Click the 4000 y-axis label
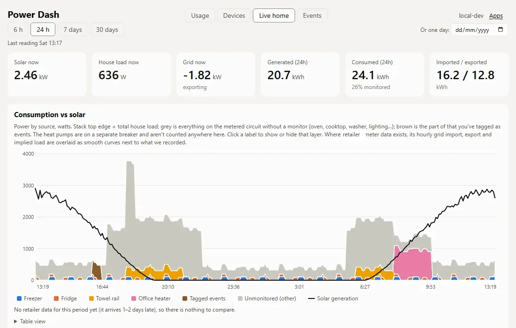Screen dimensions: 516x328 [x=28, y=154]
